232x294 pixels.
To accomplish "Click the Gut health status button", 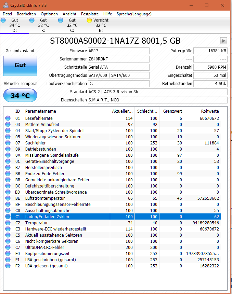I will 20,66.
